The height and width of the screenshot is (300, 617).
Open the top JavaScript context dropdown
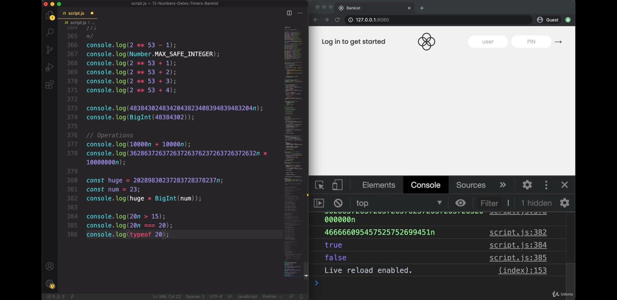[399, 203]
